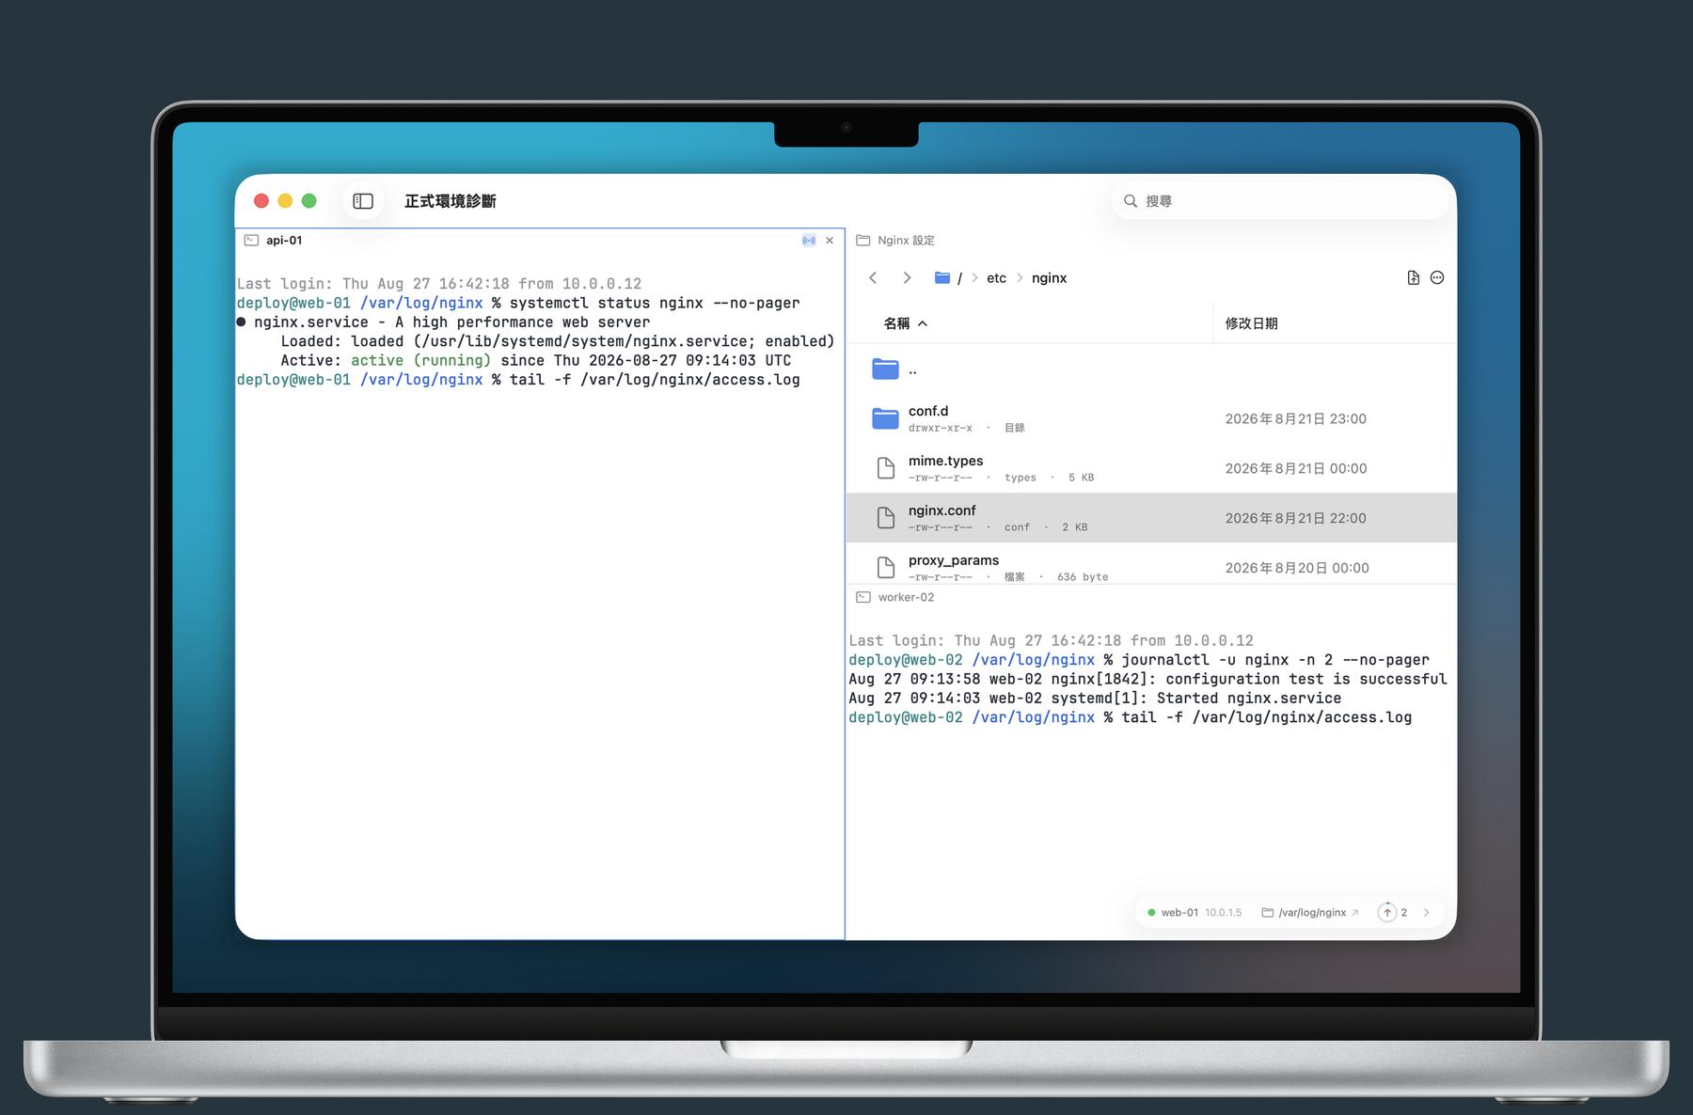Click the web-01 connection status indicator
Viewport: 1693px width, 1115px height.
click(x=1151, y=913)
